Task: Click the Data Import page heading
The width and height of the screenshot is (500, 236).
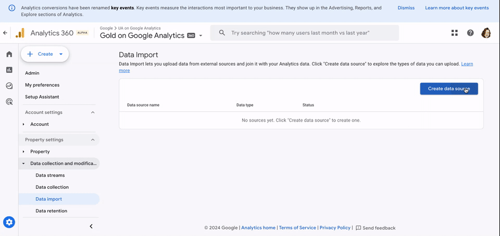Action: (x=139, y=55)
